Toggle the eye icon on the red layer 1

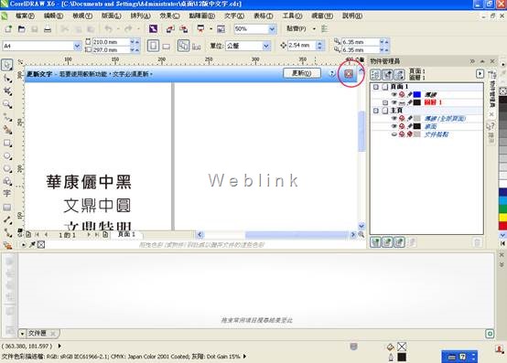click(394, 102)
